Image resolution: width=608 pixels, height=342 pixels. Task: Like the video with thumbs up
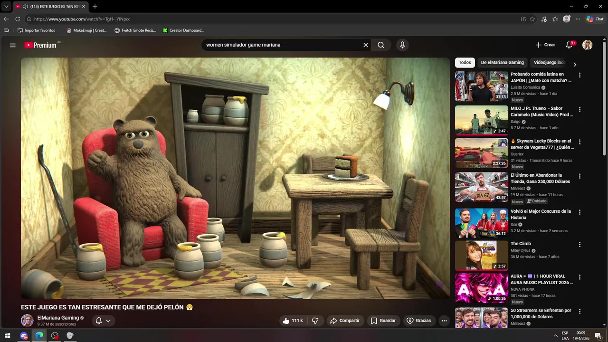(x=293, y=321)
